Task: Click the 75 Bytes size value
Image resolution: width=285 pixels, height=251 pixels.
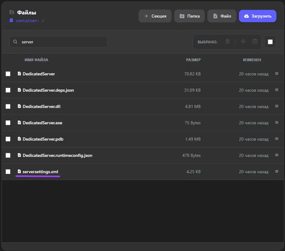Action: 193,123
